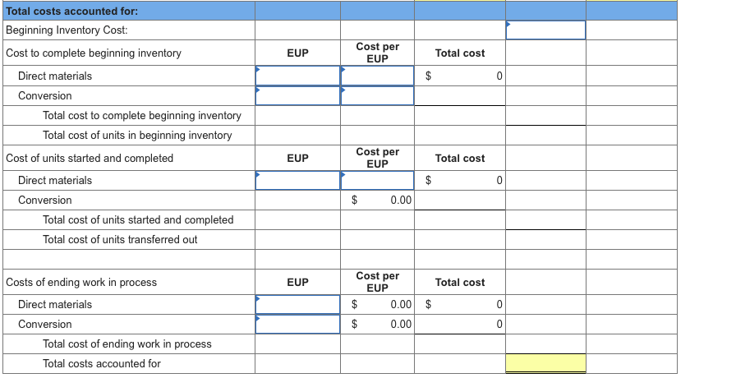Click 'Cost per EUP' header in ending work in process row
Screen dimensions: 736x378
tap(377, 282)
